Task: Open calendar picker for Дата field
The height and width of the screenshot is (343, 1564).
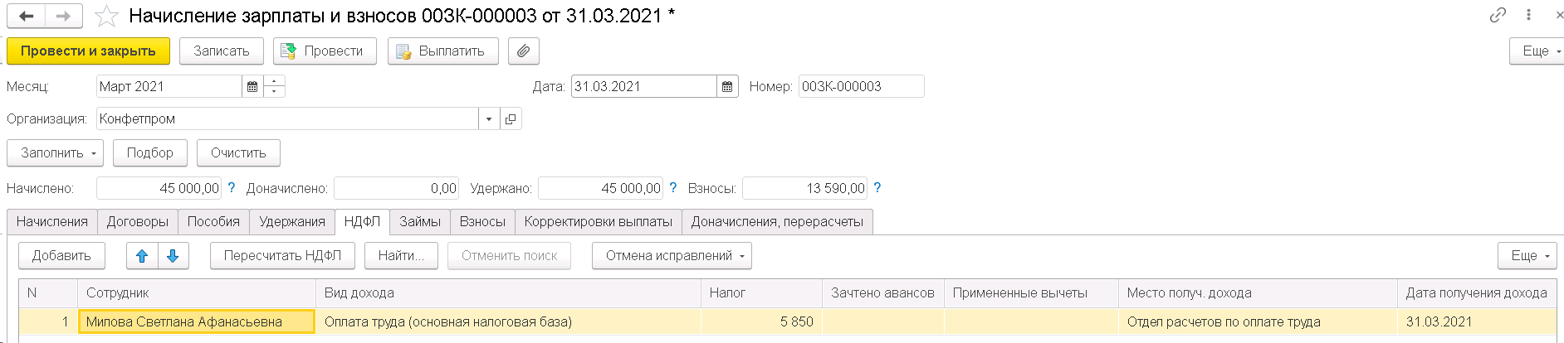Action: (727, 86)
